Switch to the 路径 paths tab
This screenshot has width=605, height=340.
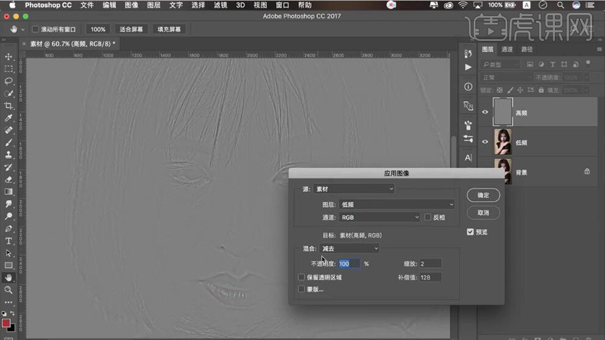pos(527,50)
